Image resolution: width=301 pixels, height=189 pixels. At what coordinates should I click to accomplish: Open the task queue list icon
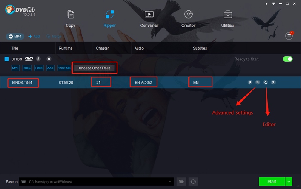pyautogui.click(x=289, y=36)
